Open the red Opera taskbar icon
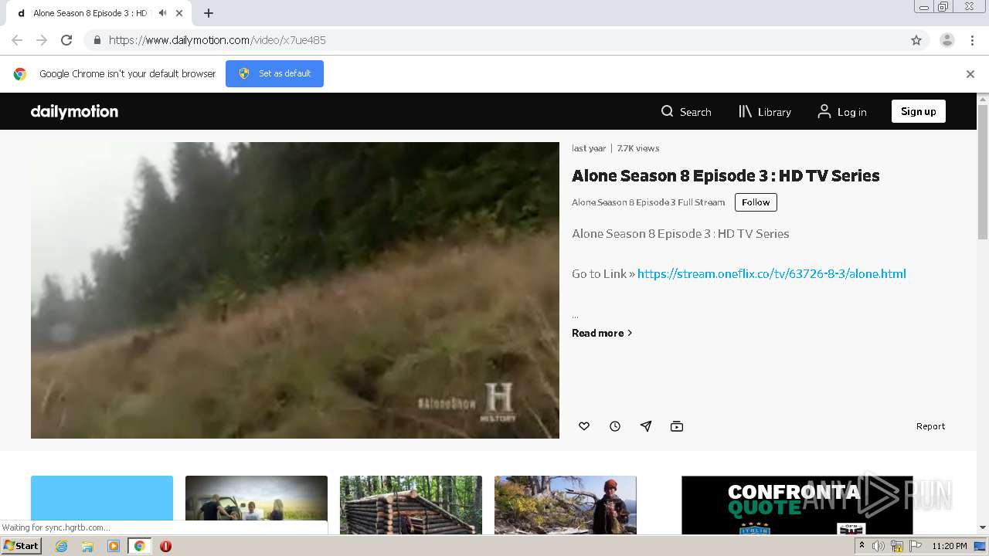Viewport: 989px width, 556px height. tap(165, 546)
